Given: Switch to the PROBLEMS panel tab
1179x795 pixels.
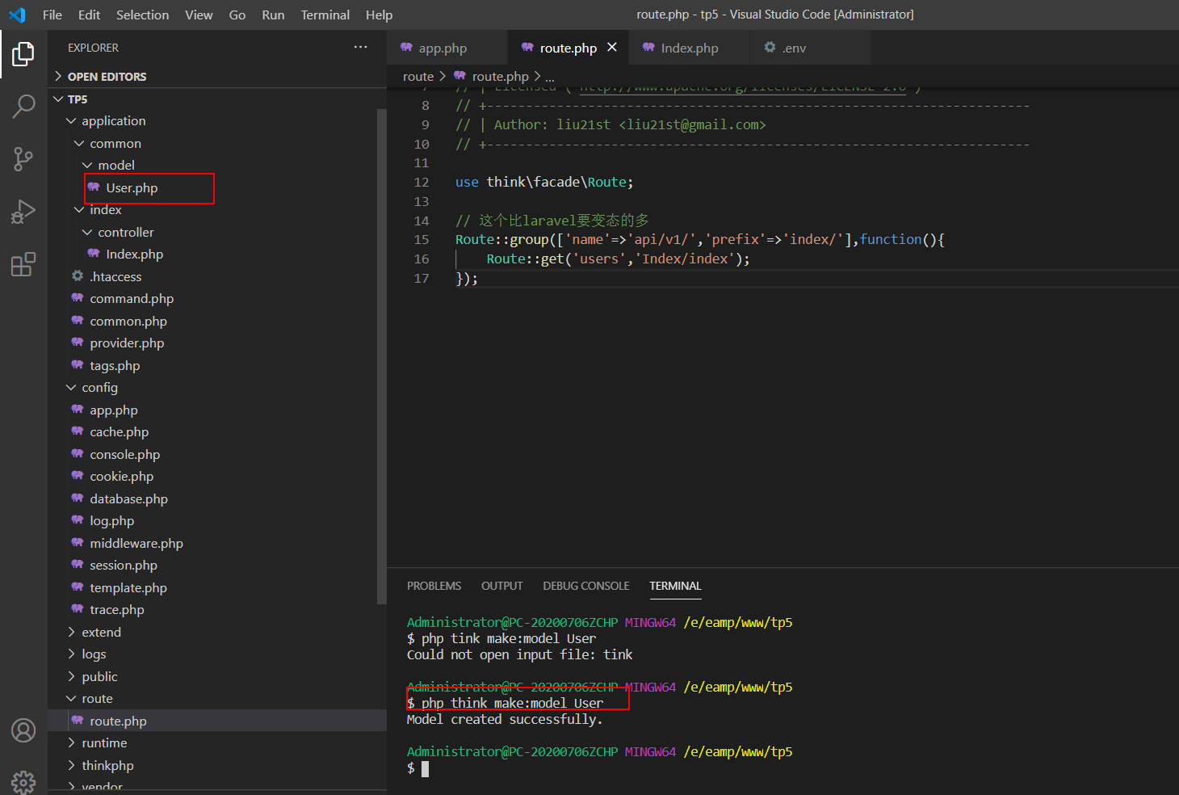Looking at the screenshot, I should click(x=434, y=586).
